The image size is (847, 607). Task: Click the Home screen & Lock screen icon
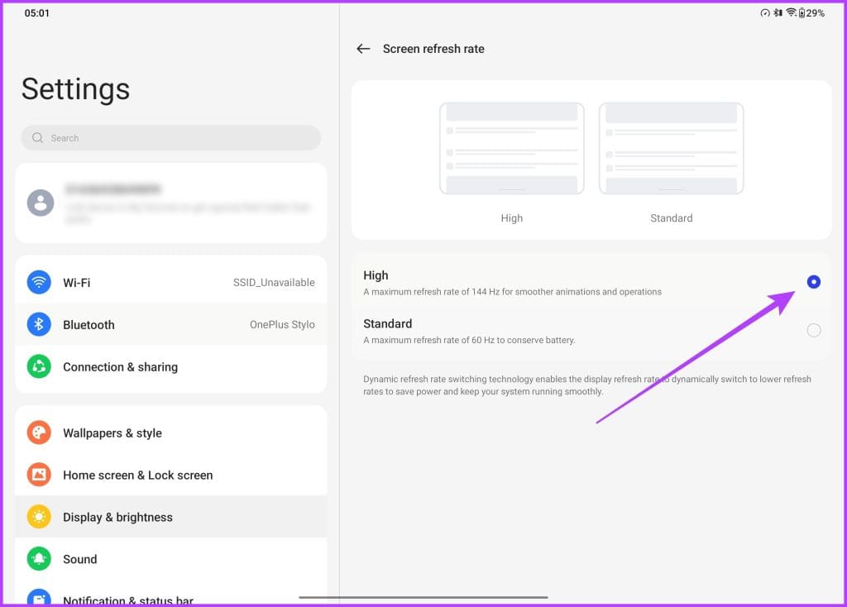(x=39, y=475)
